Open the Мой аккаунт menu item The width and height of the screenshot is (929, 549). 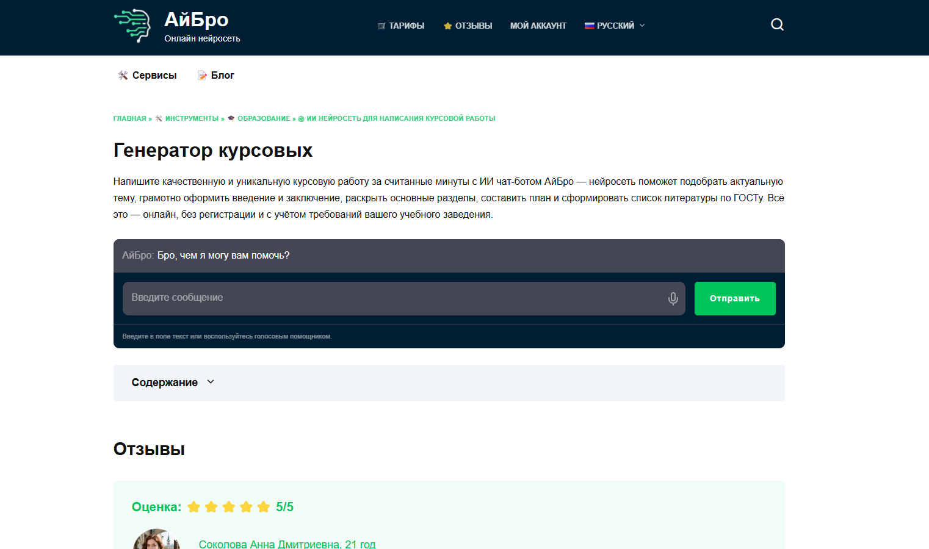(538, 26)
